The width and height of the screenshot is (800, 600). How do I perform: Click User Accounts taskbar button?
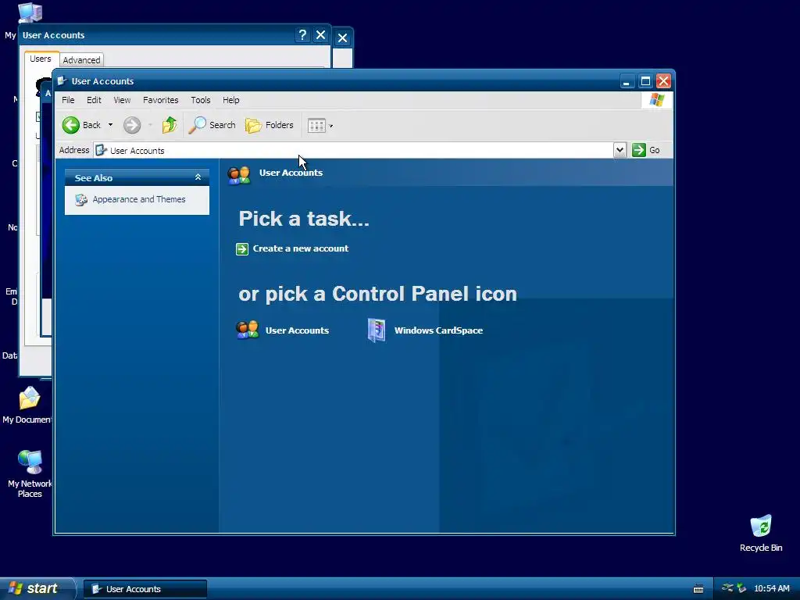pyautogui.click(x=145, y=589)
